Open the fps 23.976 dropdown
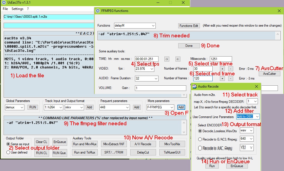The height and width of the screenshot is (171, 284). pyautogui.click(x=145, y=69)
